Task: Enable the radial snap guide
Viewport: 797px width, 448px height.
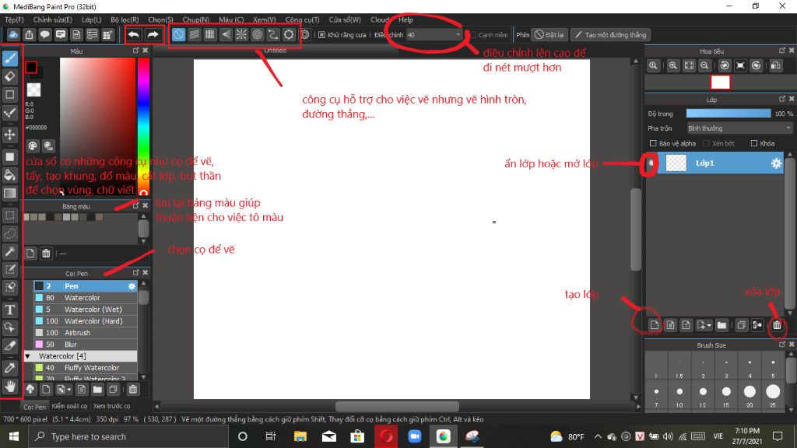Action: pos(241,34)
